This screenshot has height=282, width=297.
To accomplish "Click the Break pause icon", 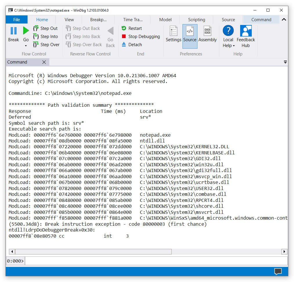I will coord(13,31).
